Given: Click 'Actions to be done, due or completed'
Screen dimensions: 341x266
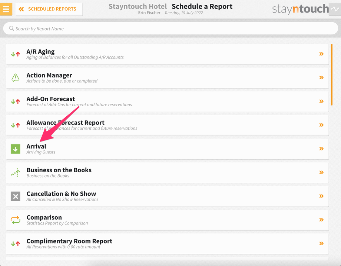Looking at the screenshot, I should point(62,81).
